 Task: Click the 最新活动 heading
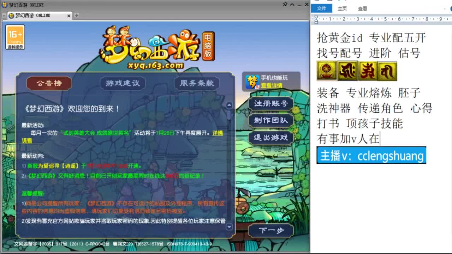coord(33,125)
